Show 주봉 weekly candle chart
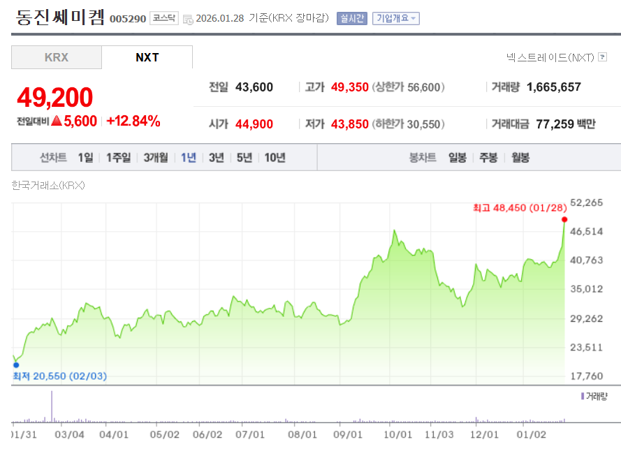 pos(488,158)
